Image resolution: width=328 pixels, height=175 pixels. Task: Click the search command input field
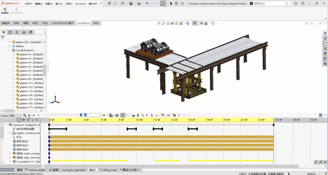coord(269,4)
